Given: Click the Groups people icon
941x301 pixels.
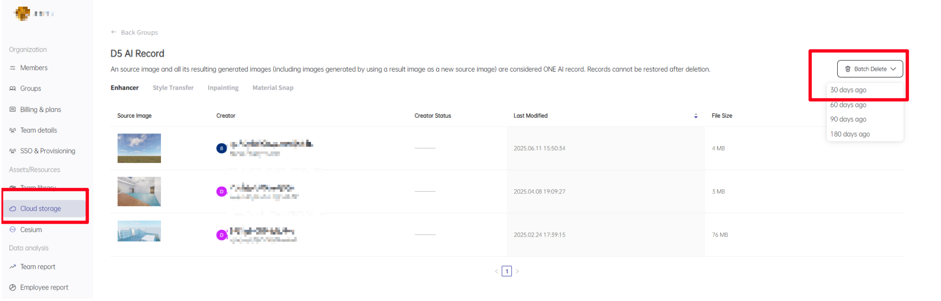Looking at the screenshot, I should point(12,89).
